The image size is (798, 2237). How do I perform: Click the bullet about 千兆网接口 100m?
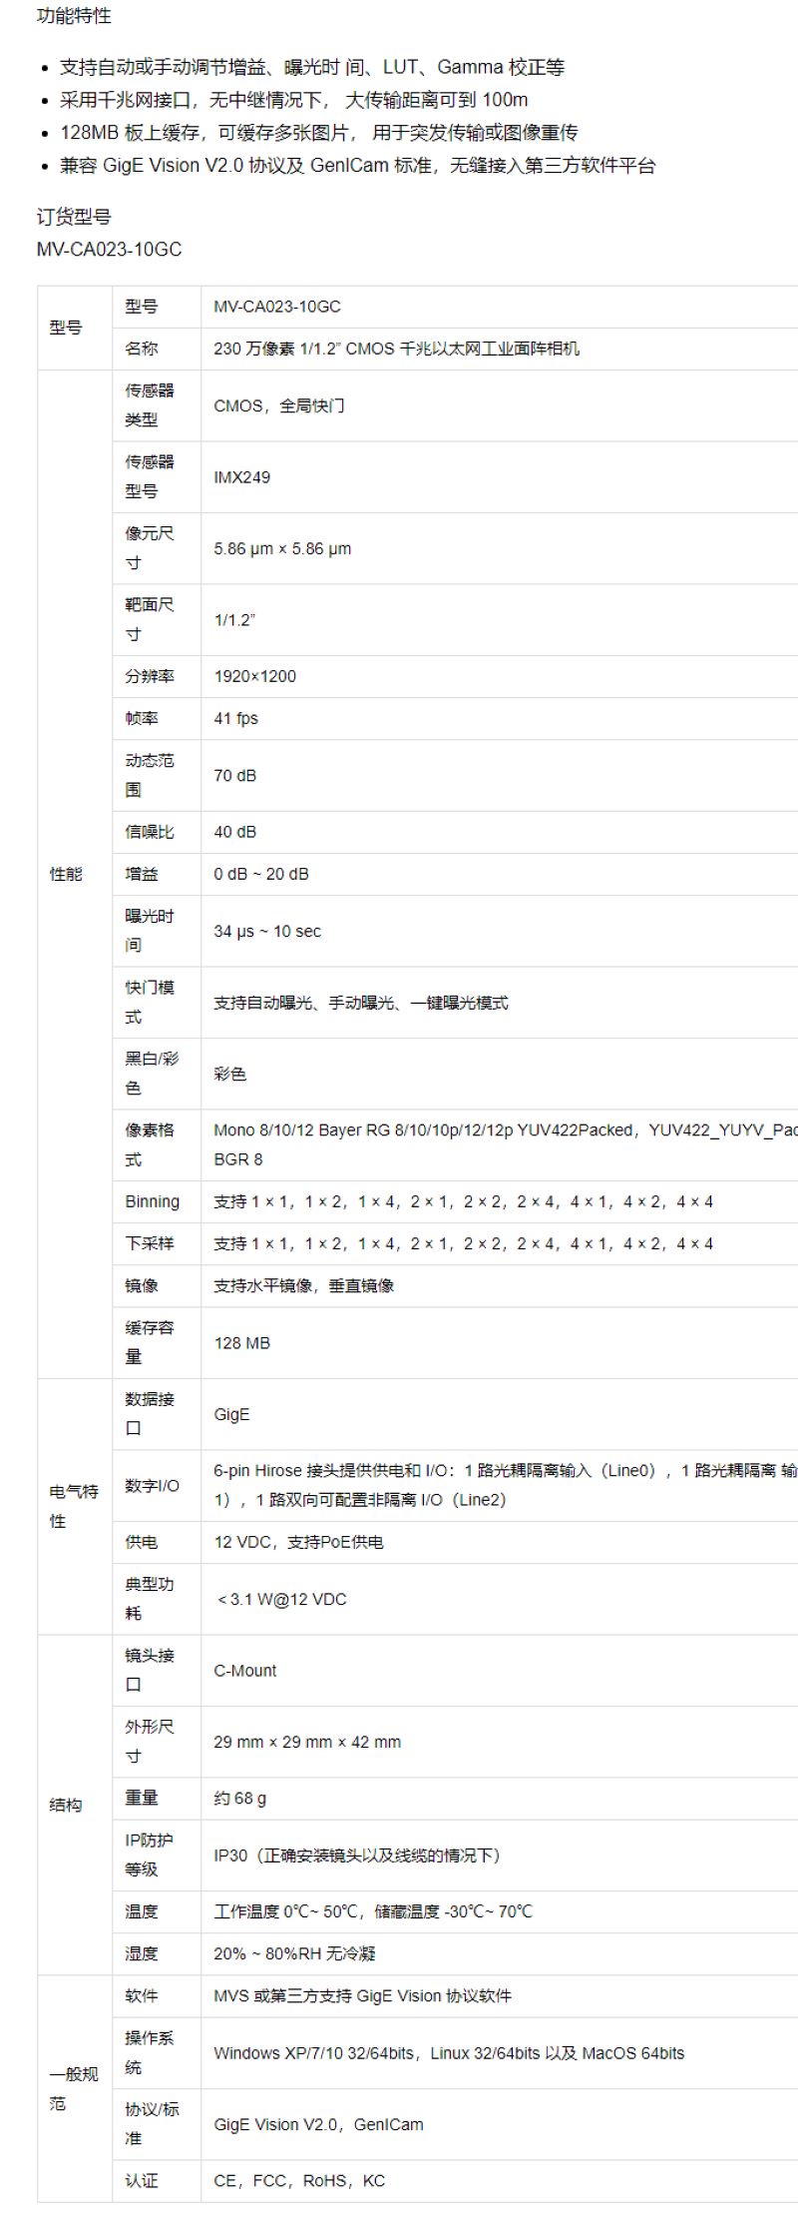[x=294, y=100]
